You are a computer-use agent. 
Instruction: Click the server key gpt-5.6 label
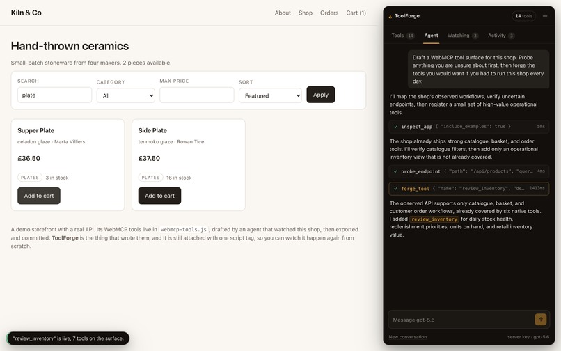tap(528, 336)
